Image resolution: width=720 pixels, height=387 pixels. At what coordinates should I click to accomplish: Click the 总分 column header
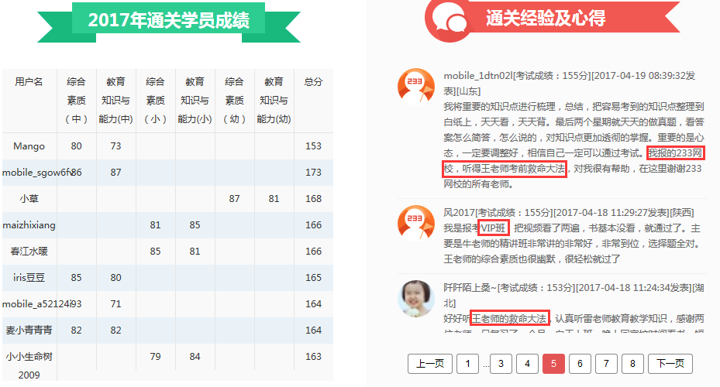click(x=313, y=81)
